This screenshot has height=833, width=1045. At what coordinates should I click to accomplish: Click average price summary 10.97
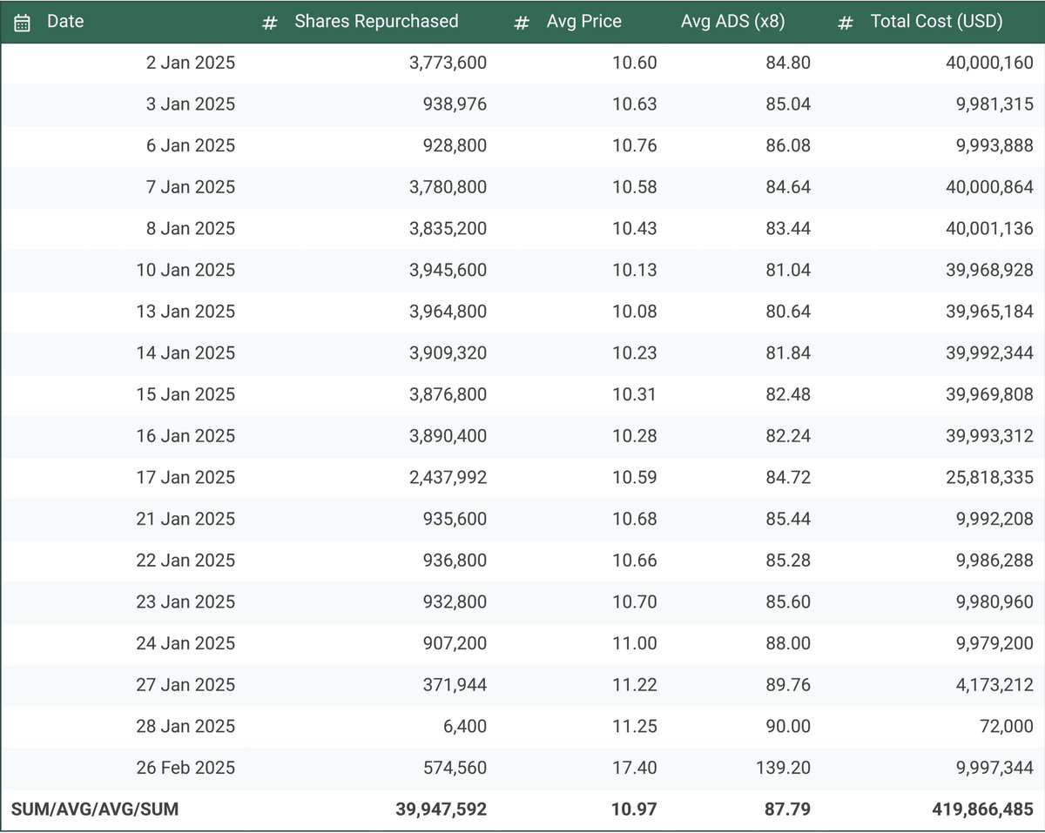[635, 809]
